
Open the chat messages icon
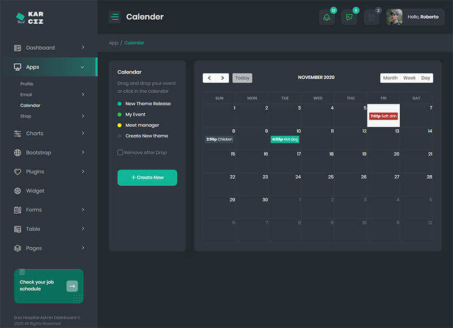click(349, 17)
